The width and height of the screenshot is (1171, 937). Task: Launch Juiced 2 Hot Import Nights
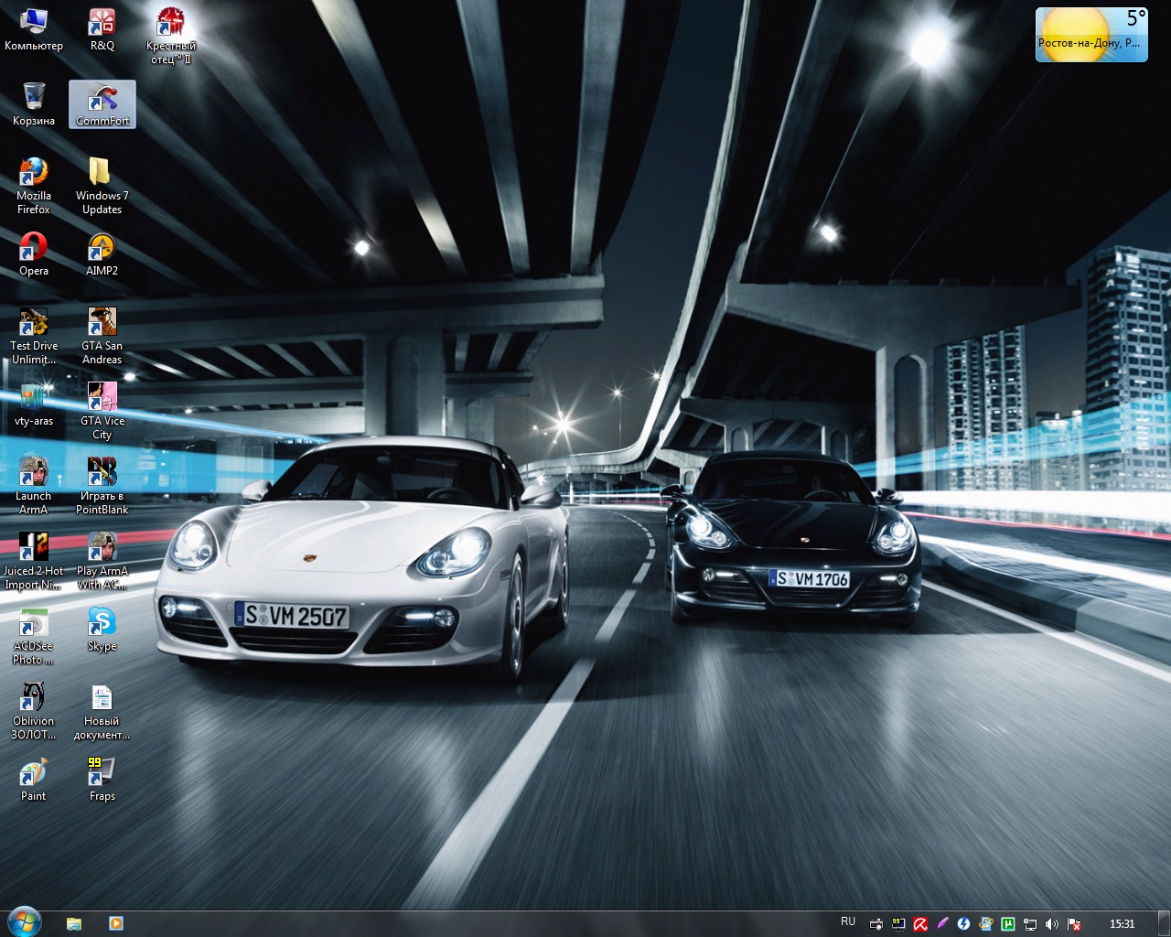pyautogui.click(x=34, y=561)
